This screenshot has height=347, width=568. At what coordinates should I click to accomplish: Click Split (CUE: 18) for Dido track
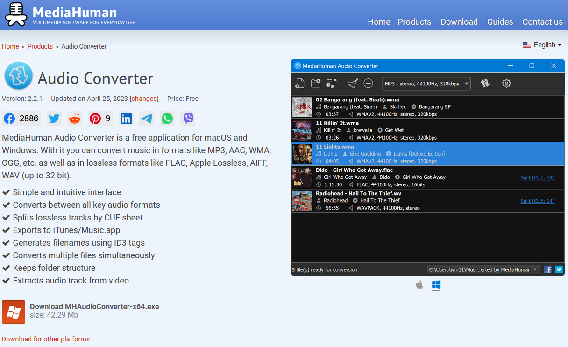(537, 177)
